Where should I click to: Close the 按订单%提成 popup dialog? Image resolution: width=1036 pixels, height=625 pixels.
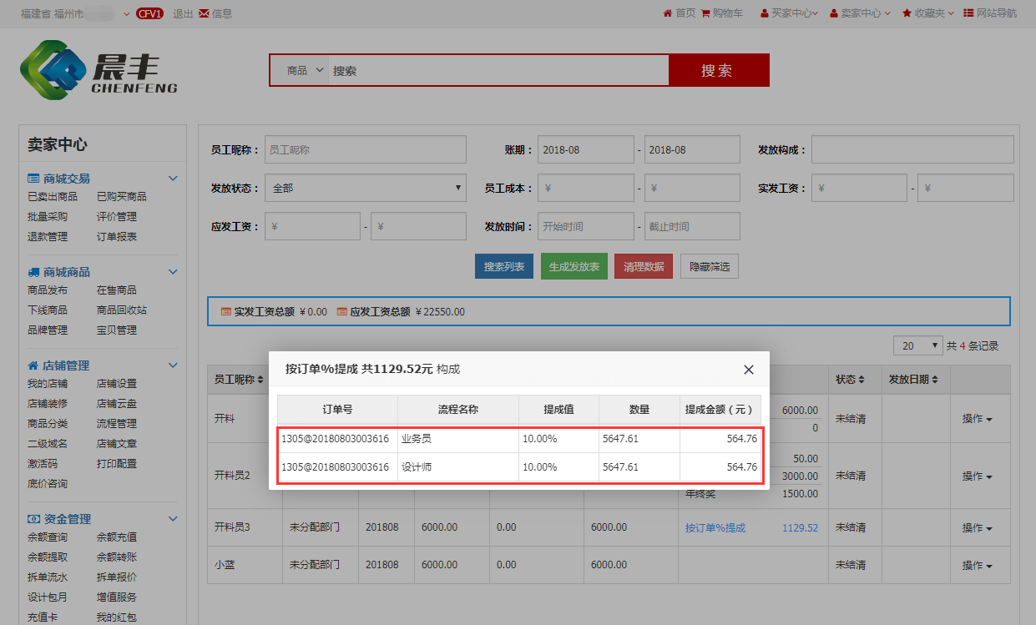click(748, 370)
